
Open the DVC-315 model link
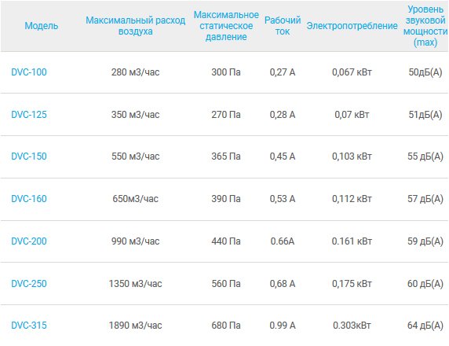(29, 326)
